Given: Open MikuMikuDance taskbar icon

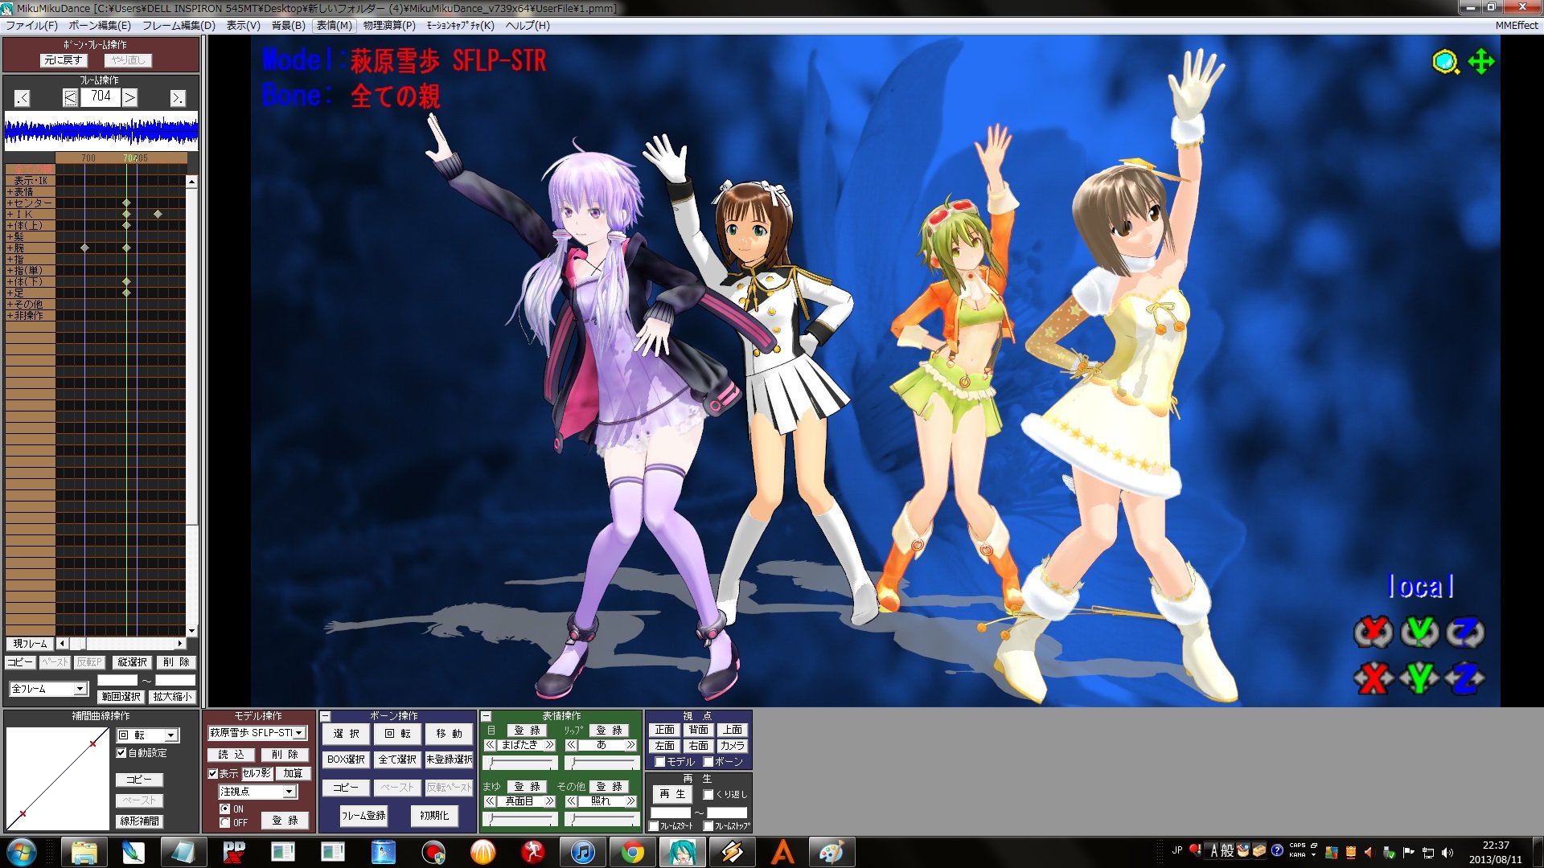Looking at the screenshot, I should click(683, 852).
